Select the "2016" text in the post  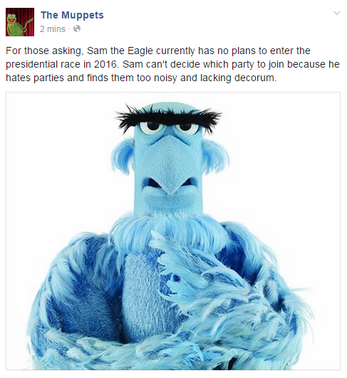click(106, 64)
